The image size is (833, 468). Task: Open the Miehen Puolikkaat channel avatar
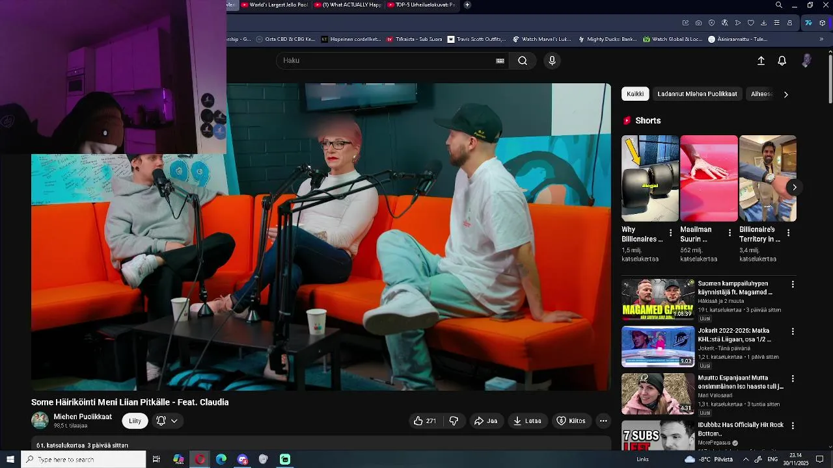click(40, 421)
